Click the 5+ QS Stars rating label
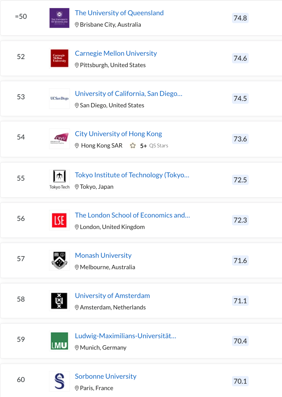Image resolution: width=282 pixels, height=397 pixels. (154, 146)
